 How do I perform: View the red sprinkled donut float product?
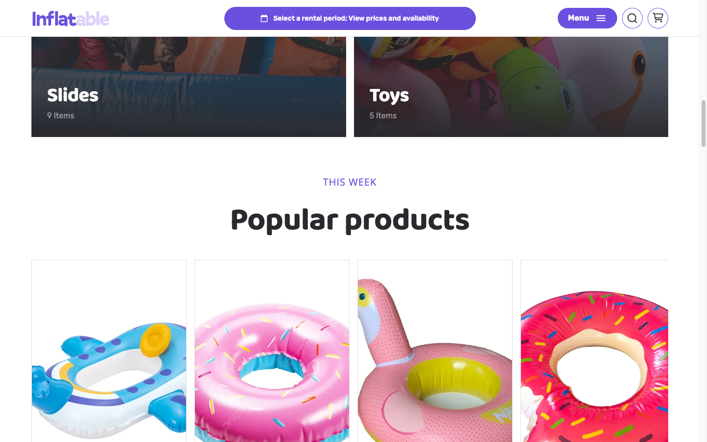(x=595, y=351)
